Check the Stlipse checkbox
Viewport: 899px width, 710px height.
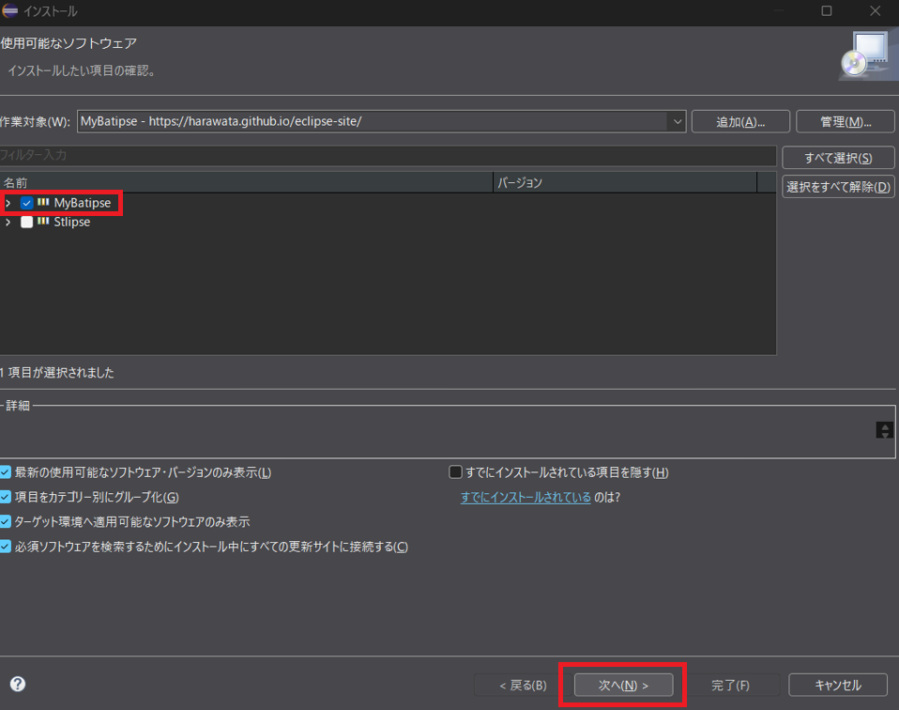tap(27, 223)
